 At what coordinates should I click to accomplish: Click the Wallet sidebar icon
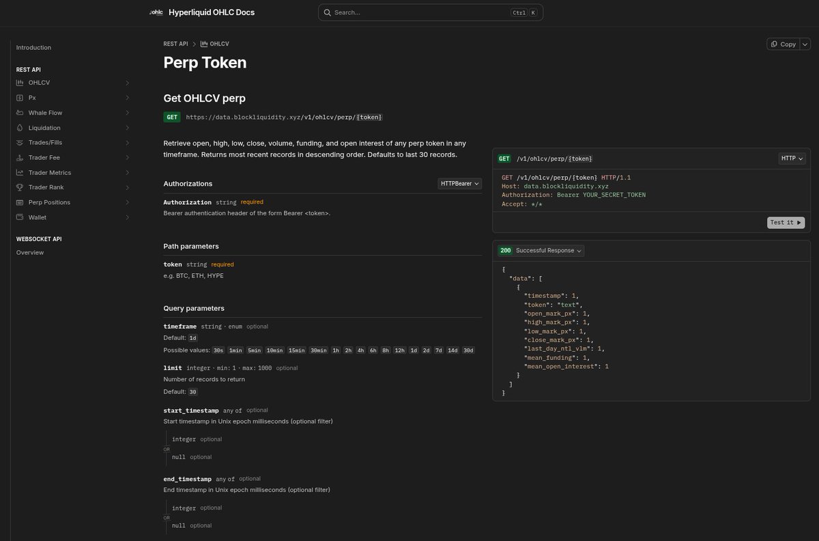[x=20, y=217]
